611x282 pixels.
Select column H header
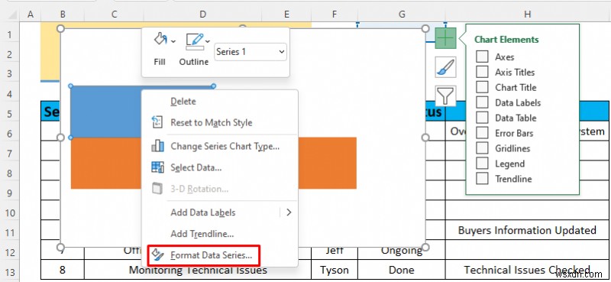(x=527, y=15)
